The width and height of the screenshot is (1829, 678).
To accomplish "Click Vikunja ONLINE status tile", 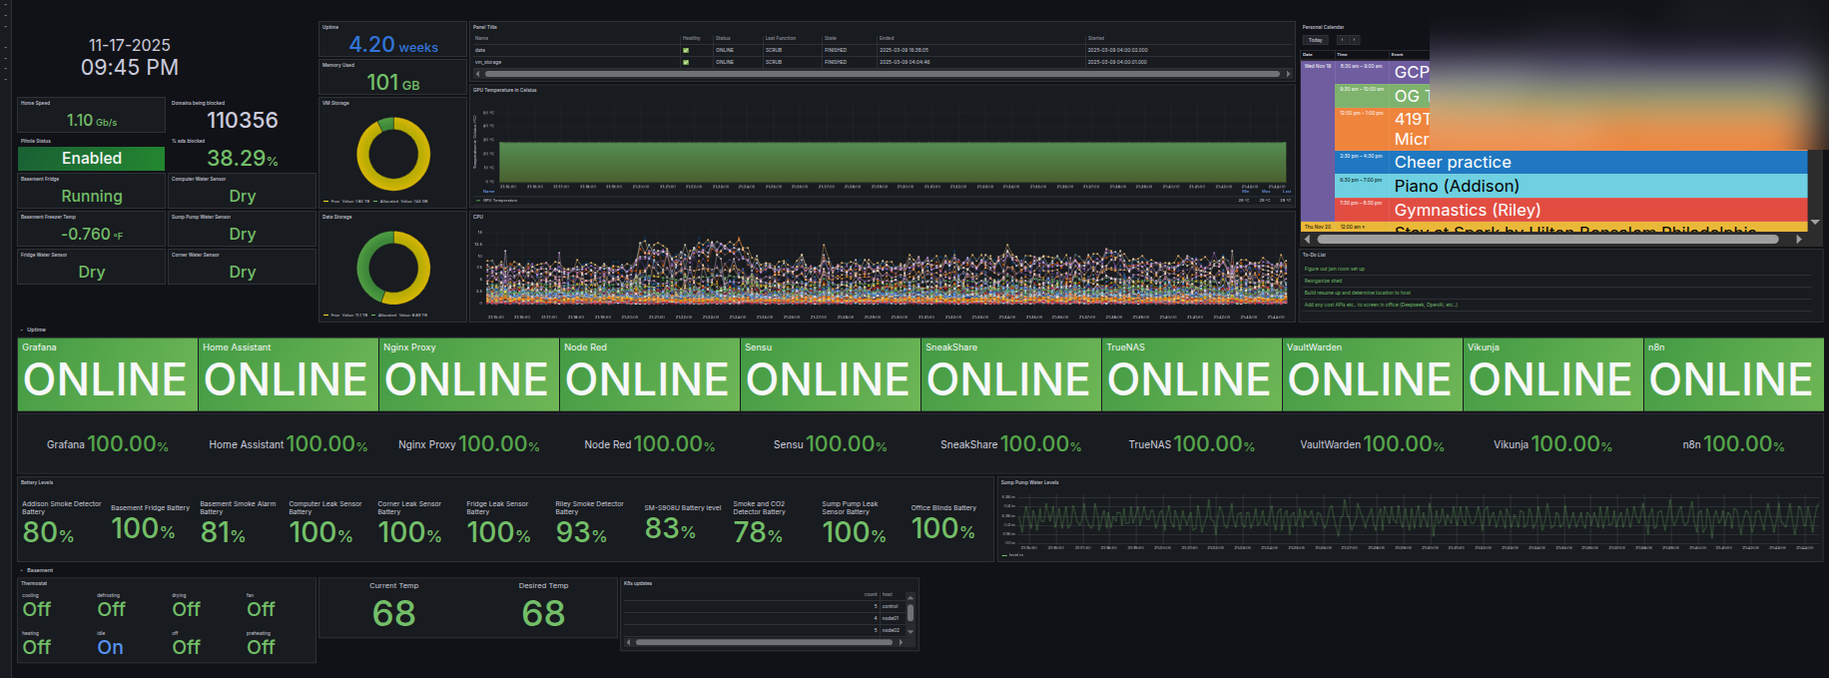I will (x=1552, y=374).
